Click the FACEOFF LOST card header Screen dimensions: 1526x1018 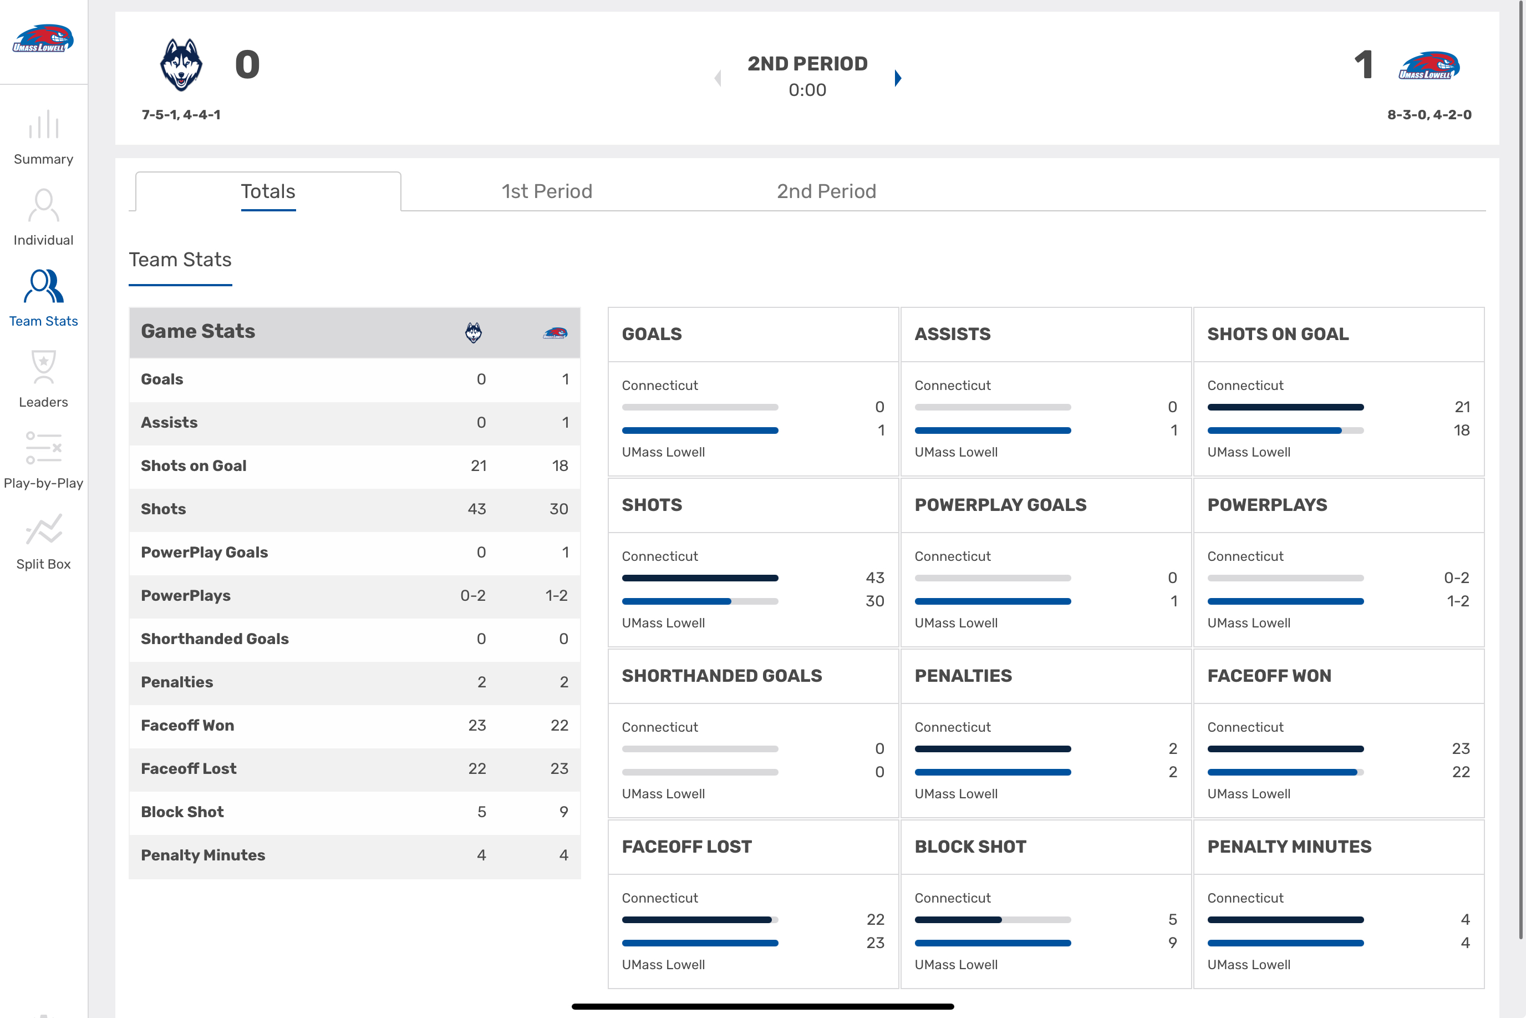click(x=753, y=847)
